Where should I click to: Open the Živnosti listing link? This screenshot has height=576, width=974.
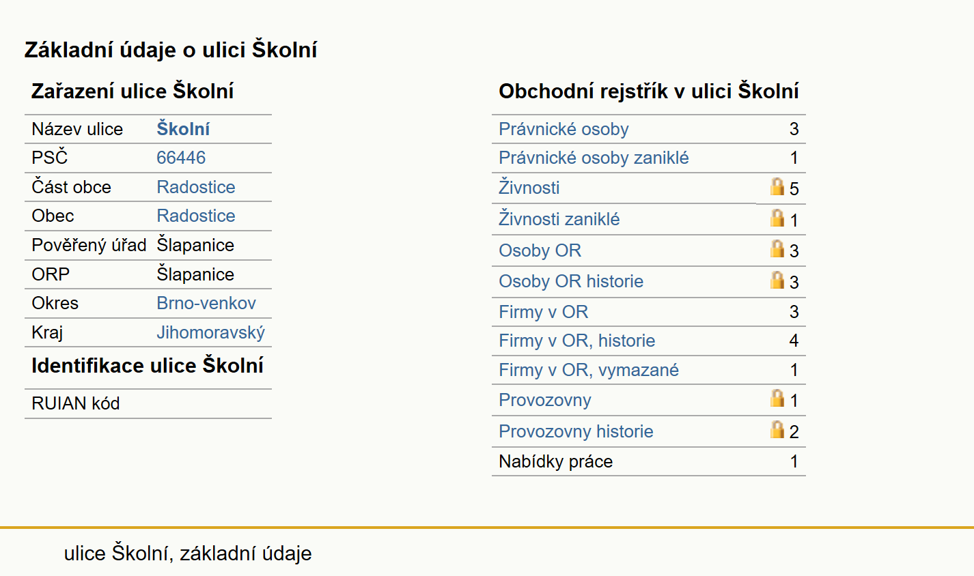point(529,187)
